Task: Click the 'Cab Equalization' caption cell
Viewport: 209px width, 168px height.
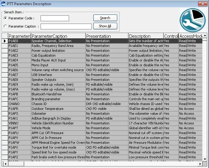Action: click(58, 55)
